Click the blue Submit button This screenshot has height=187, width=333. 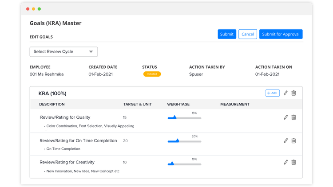(227, 34)
